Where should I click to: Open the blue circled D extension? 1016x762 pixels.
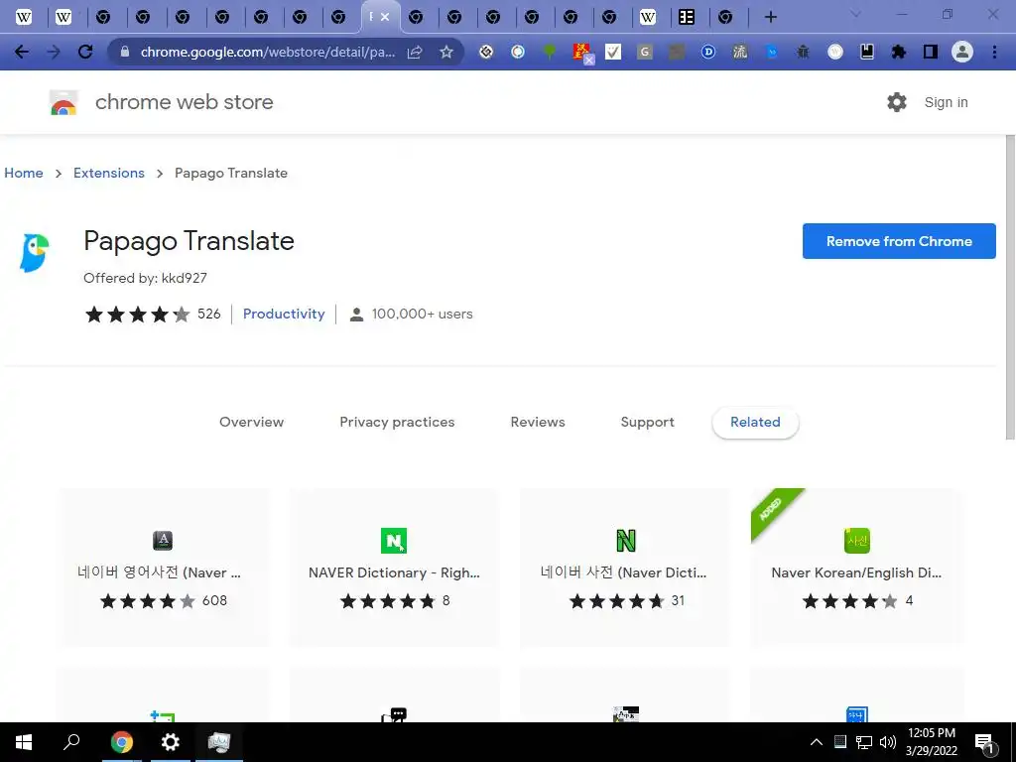click(x=707, y=52)
